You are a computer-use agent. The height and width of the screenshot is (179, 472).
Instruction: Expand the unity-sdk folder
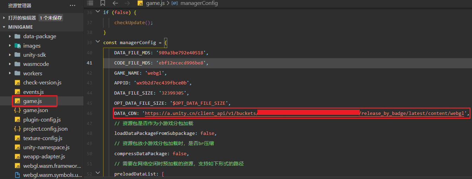[x=34, y=55]
